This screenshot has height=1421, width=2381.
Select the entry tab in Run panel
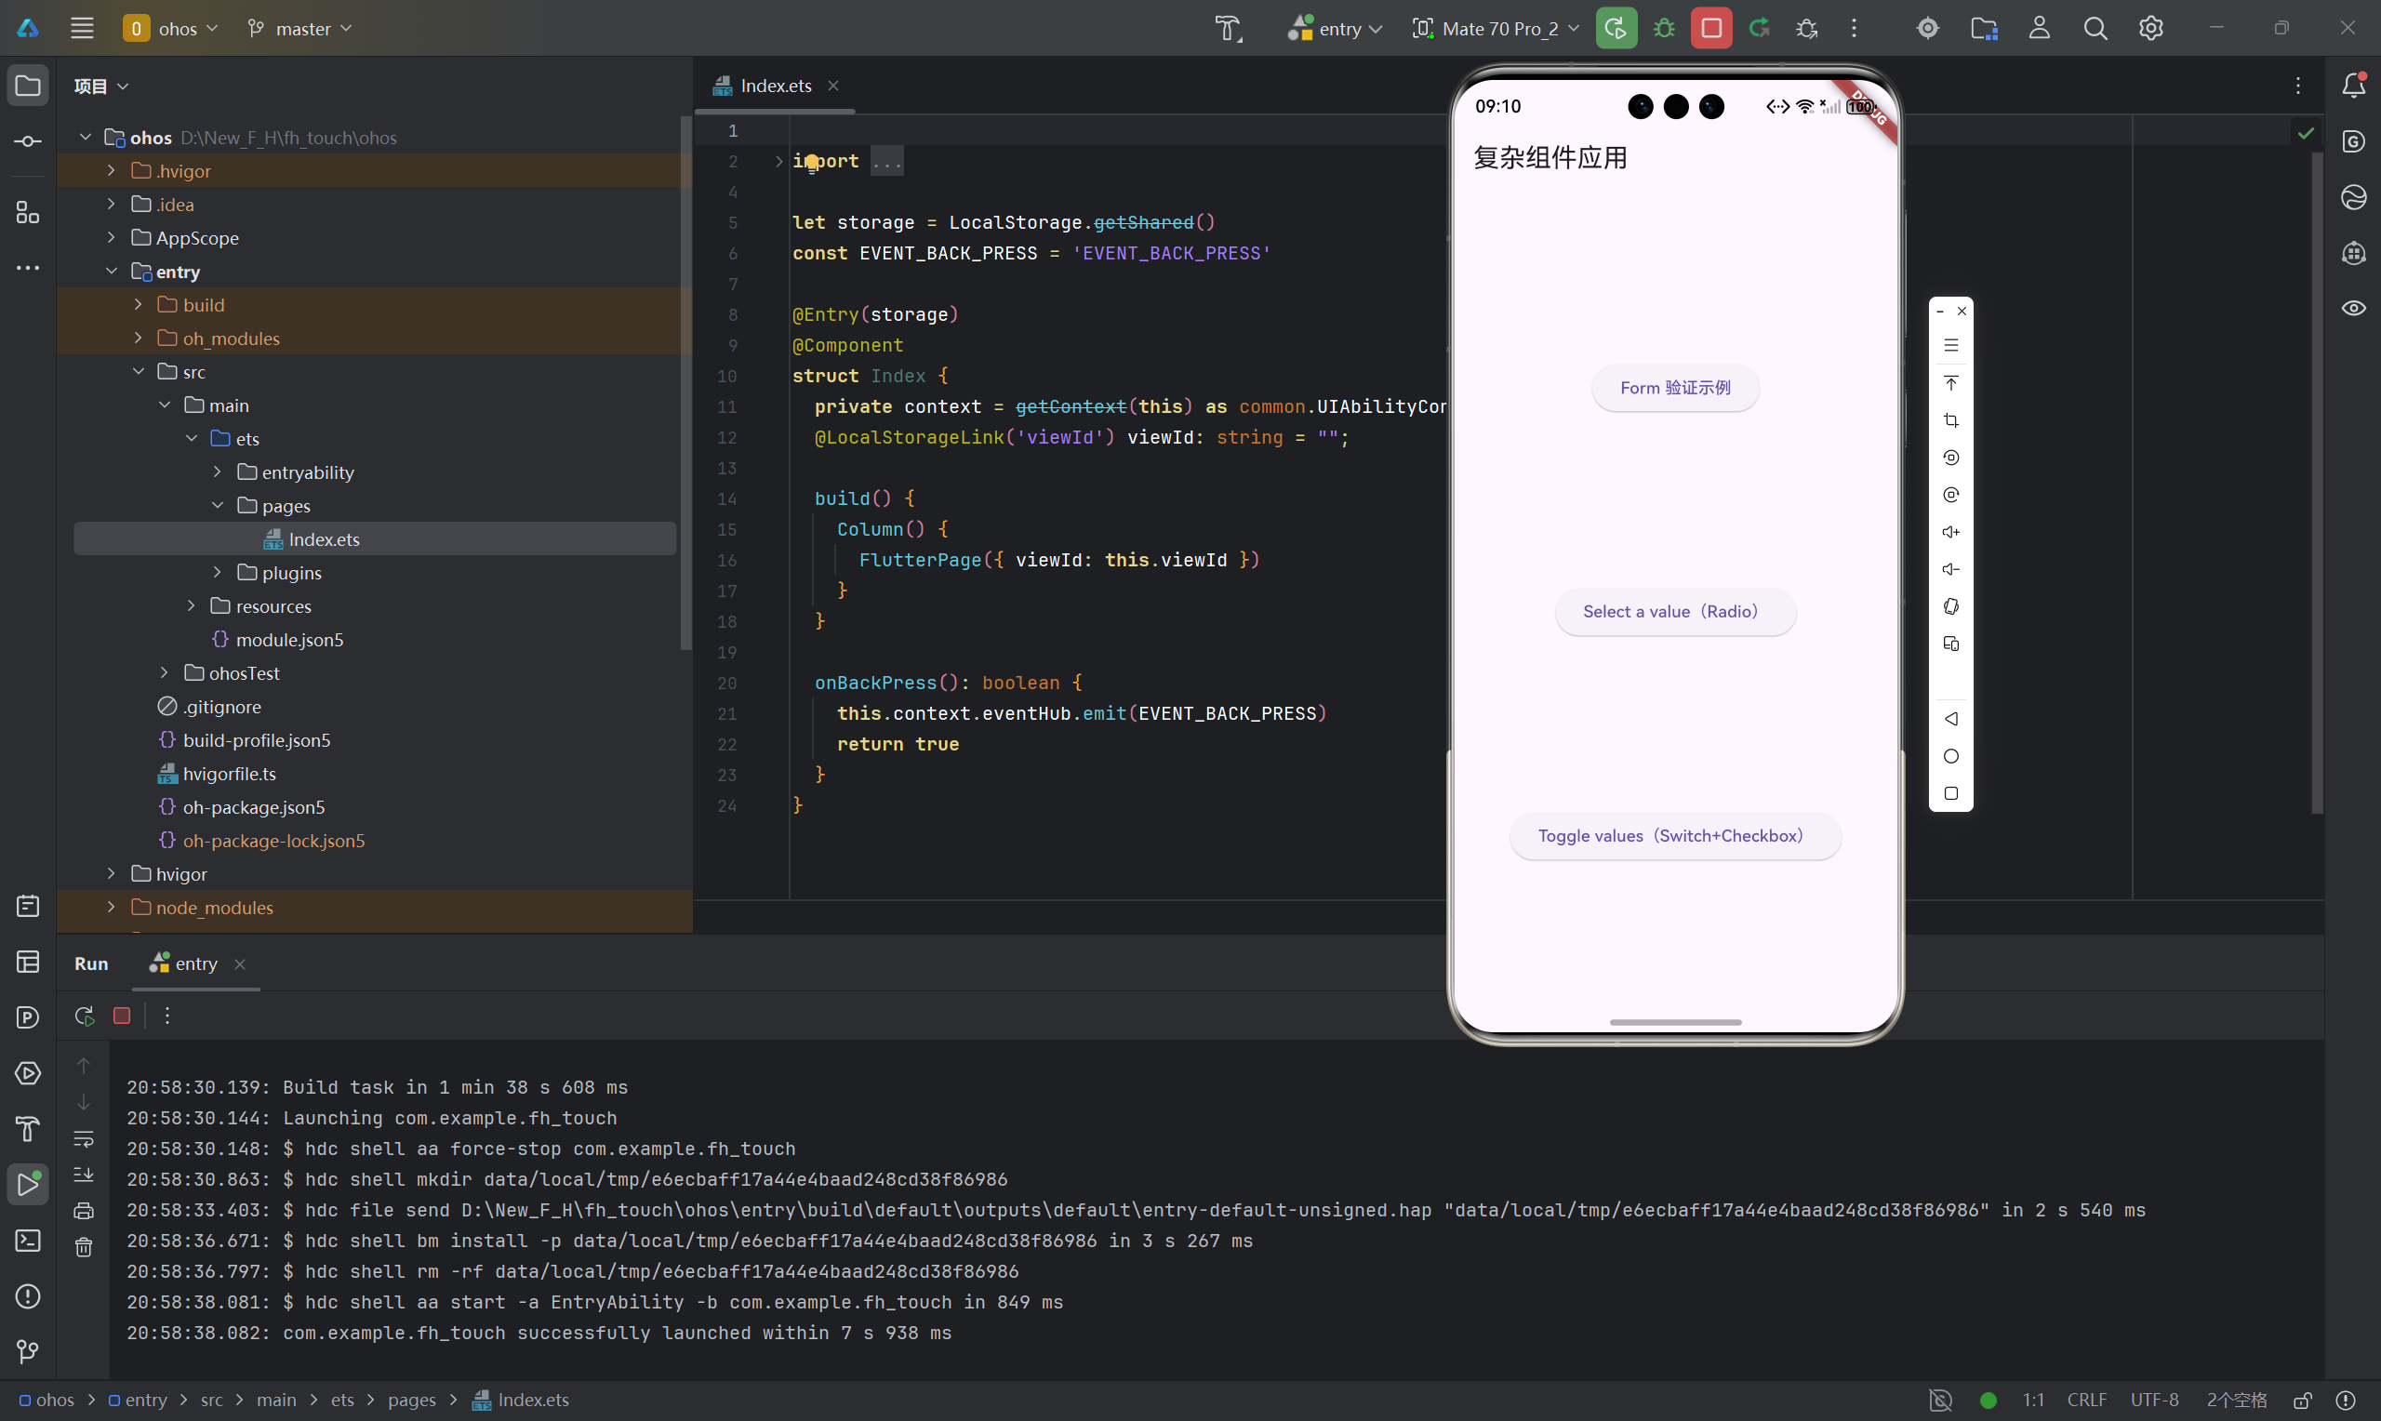[195, 963]
